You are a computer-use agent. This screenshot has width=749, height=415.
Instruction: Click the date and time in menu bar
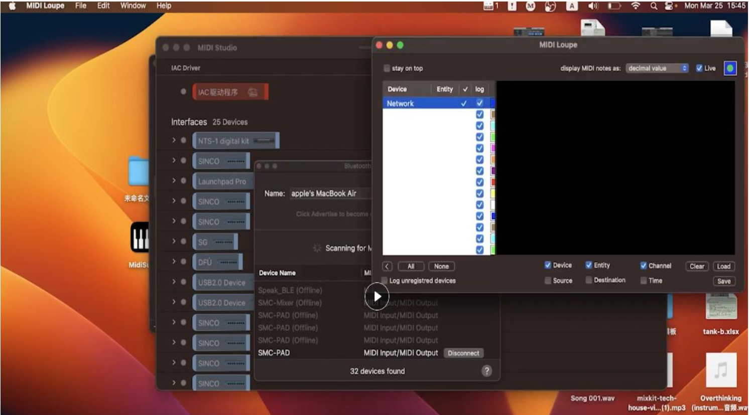(x=715, y=6)
